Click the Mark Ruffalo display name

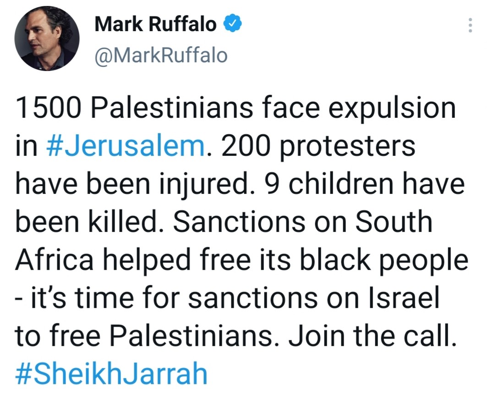(x=156, y=24)
